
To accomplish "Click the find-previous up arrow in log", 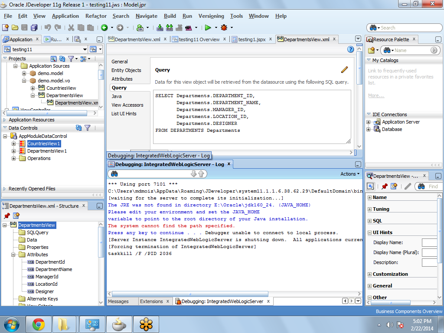I will point(201,174).
